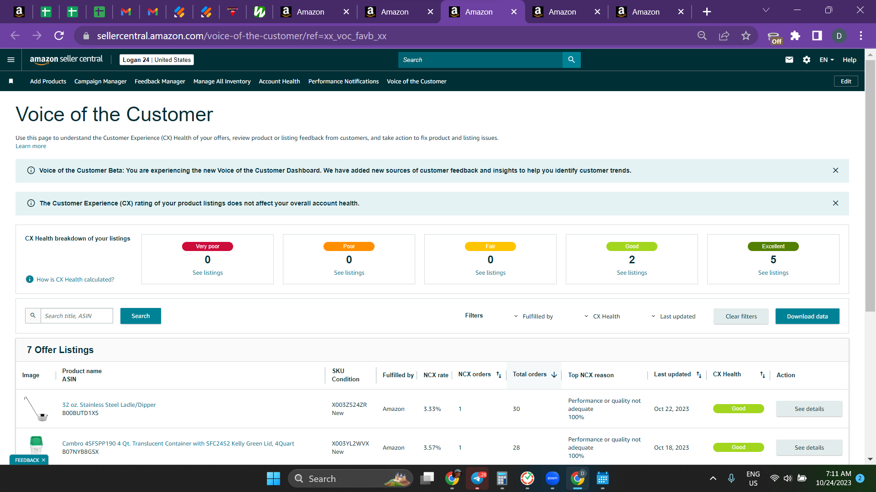Close the FEEDBACK tab at bottom left
Image resolution: width=876 pixels, height=492 pixels.
43,460
